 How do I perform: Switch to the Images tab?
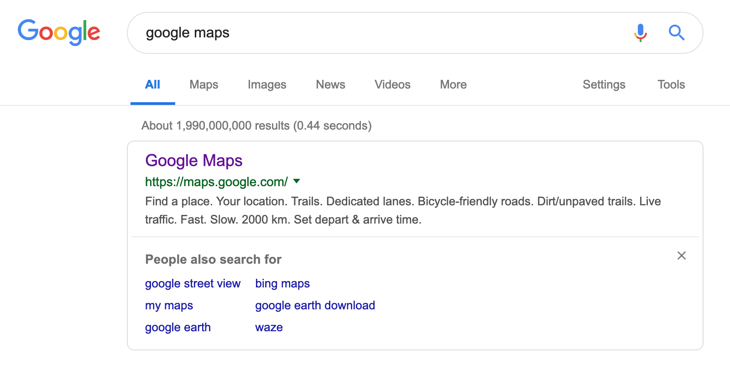tap(267, 84)
